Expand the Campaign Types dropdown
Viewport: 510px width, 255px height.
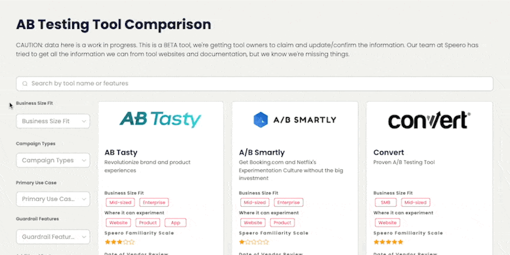(x=53, y=160)
